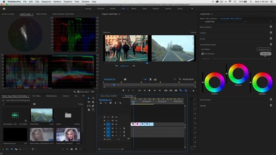
Task: Enable Clamp Signal checkbox
Action: click(x=78, y=92)
